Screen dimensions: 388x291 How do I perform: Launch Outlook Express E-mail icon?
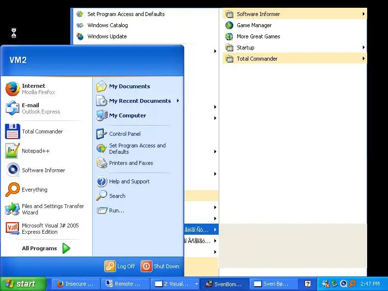[13, 108]
